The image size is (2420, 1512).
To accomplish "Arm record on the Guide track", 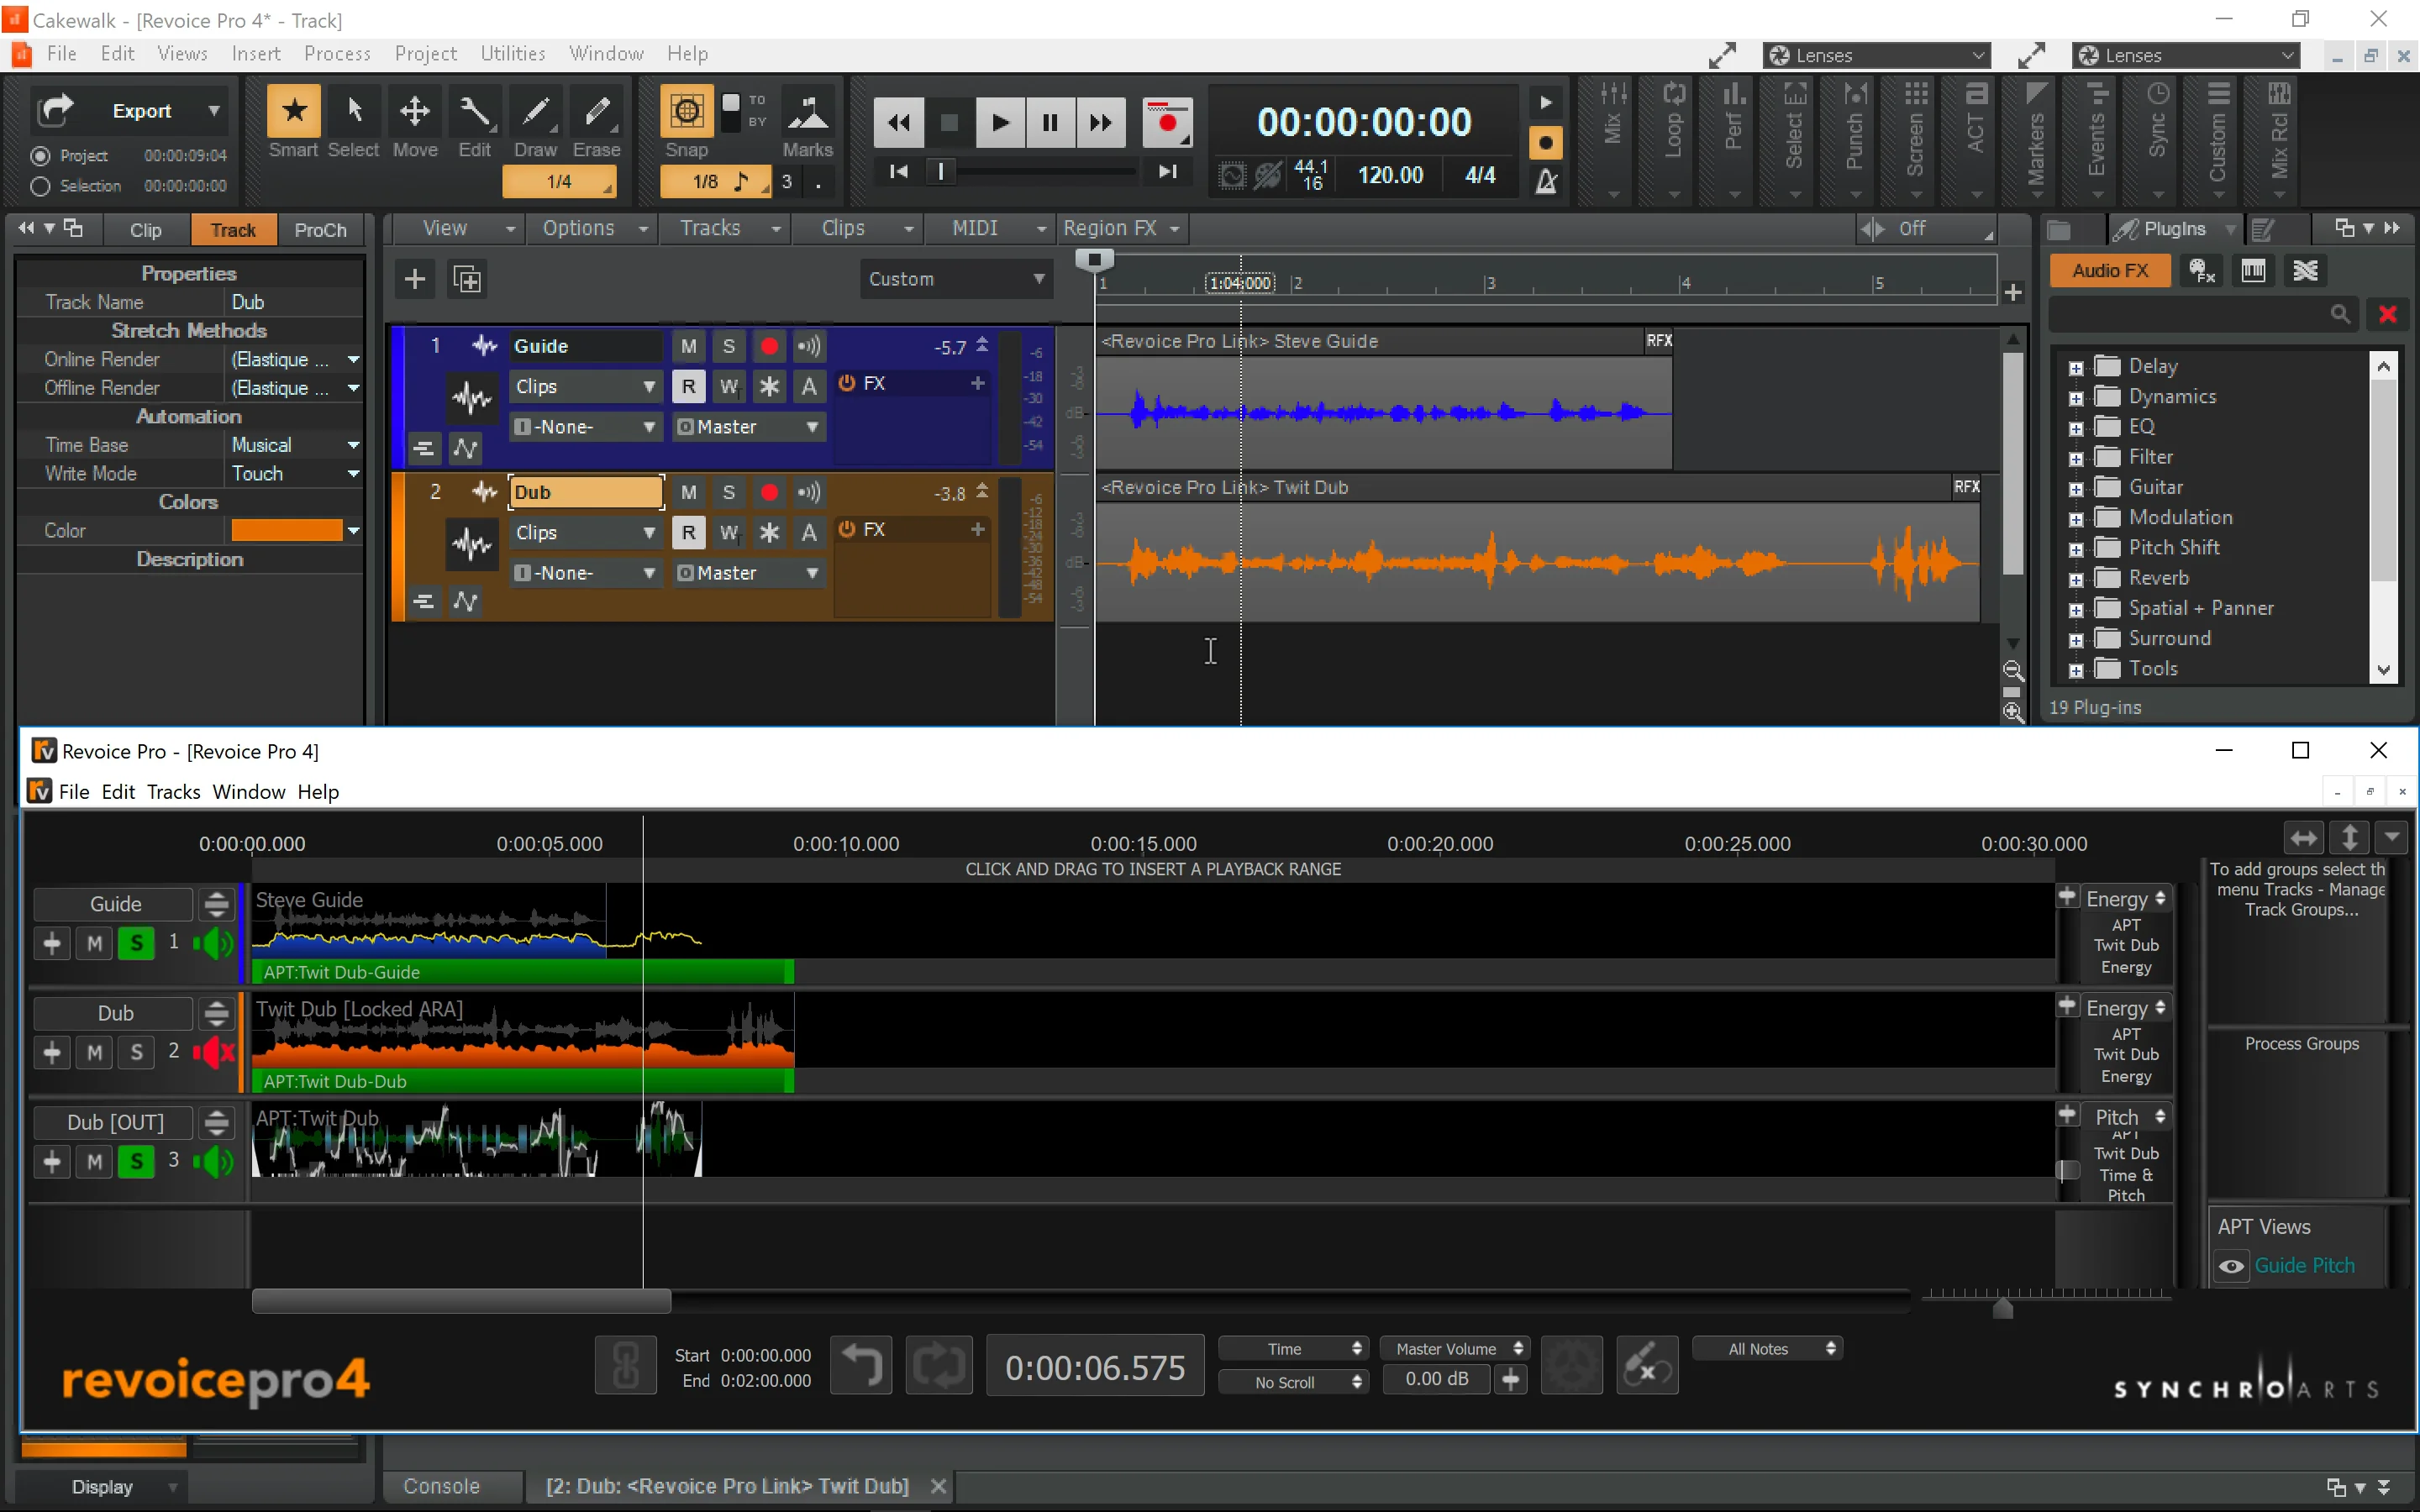I will pos(769,346).
